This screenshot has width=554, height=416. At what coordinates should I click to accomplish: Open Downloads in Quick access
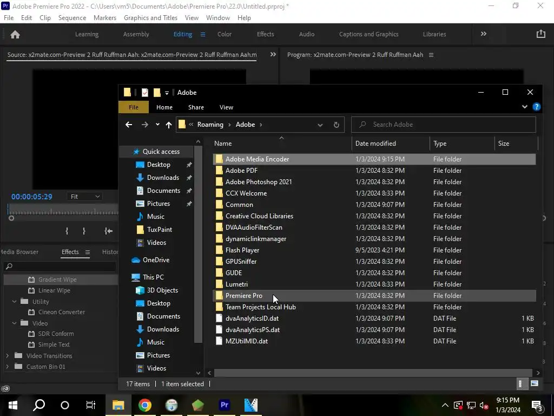coord(163,178)
